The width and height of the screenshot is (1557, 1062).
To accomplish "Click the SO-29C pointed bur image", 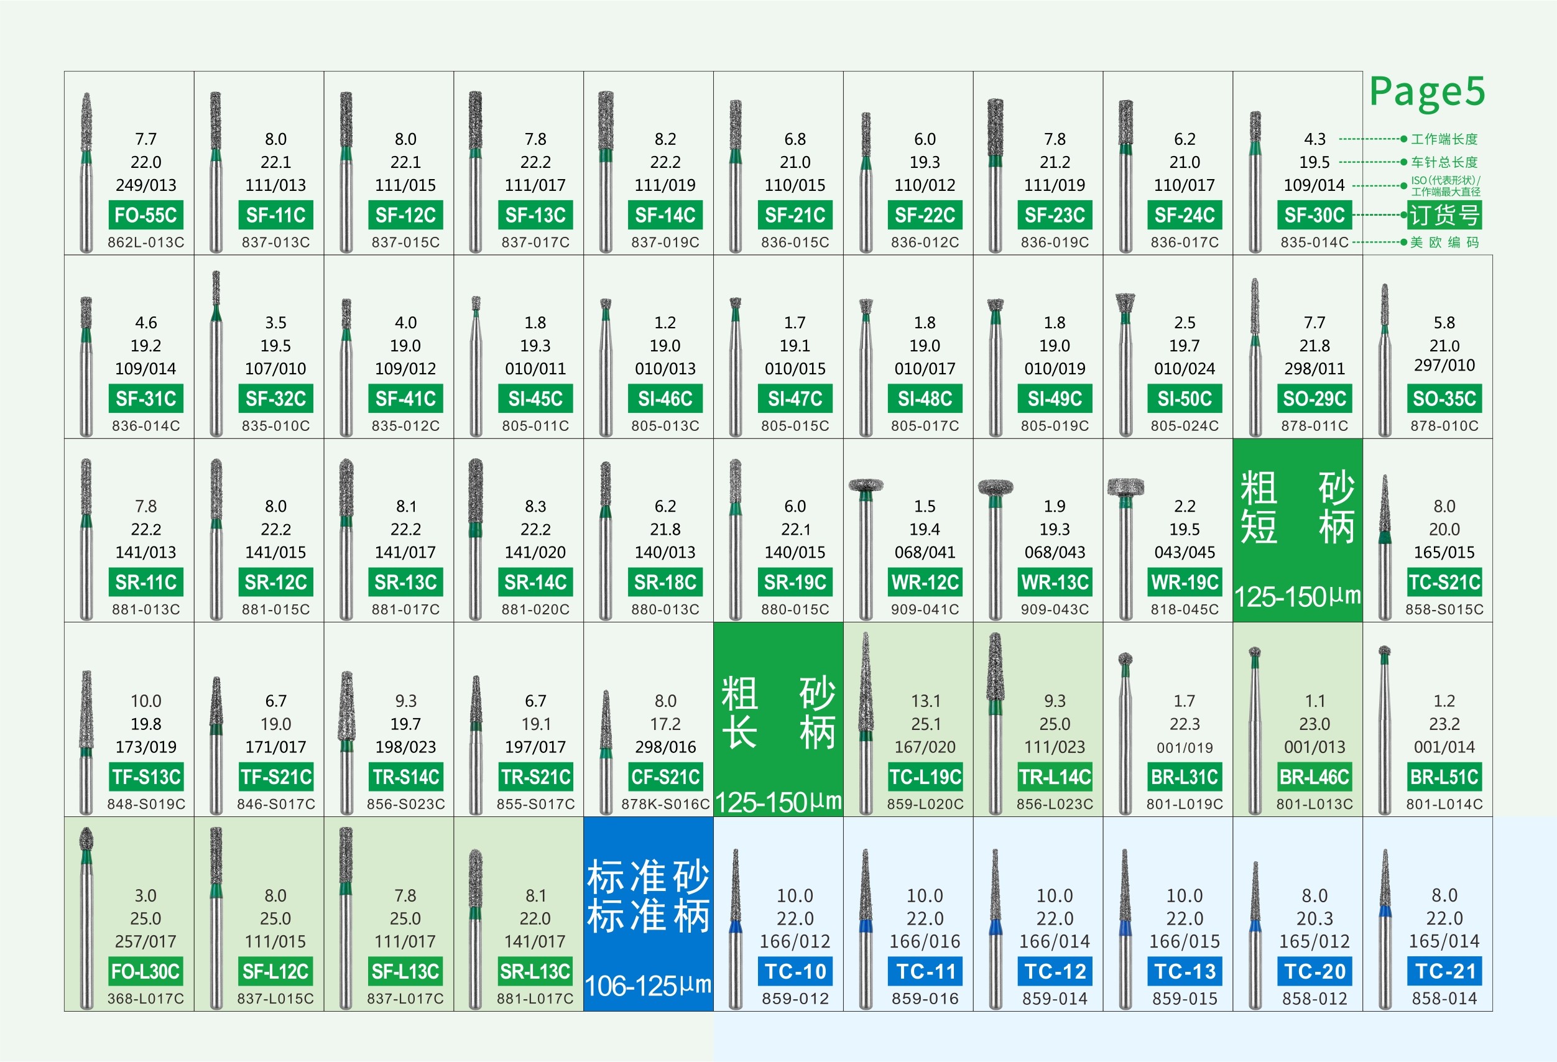I will point(1255,357).
